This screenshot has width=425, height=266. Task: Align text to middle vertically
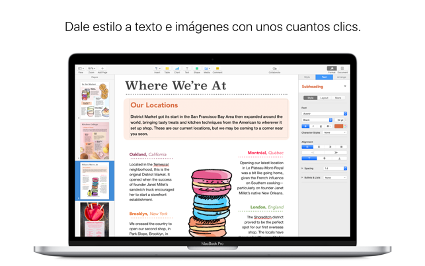(x=324, y=158)
